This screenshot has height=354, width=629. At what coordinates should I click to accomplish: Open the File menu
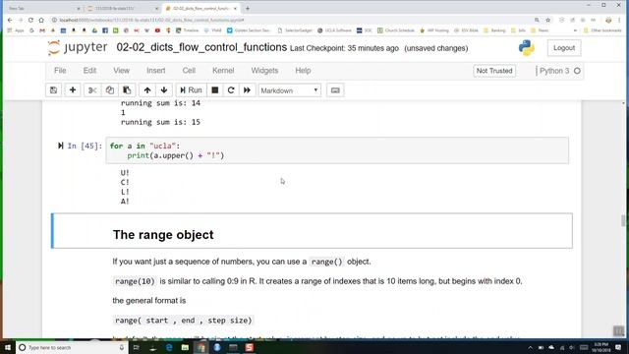pyautogui.click(x=60, y=70)
